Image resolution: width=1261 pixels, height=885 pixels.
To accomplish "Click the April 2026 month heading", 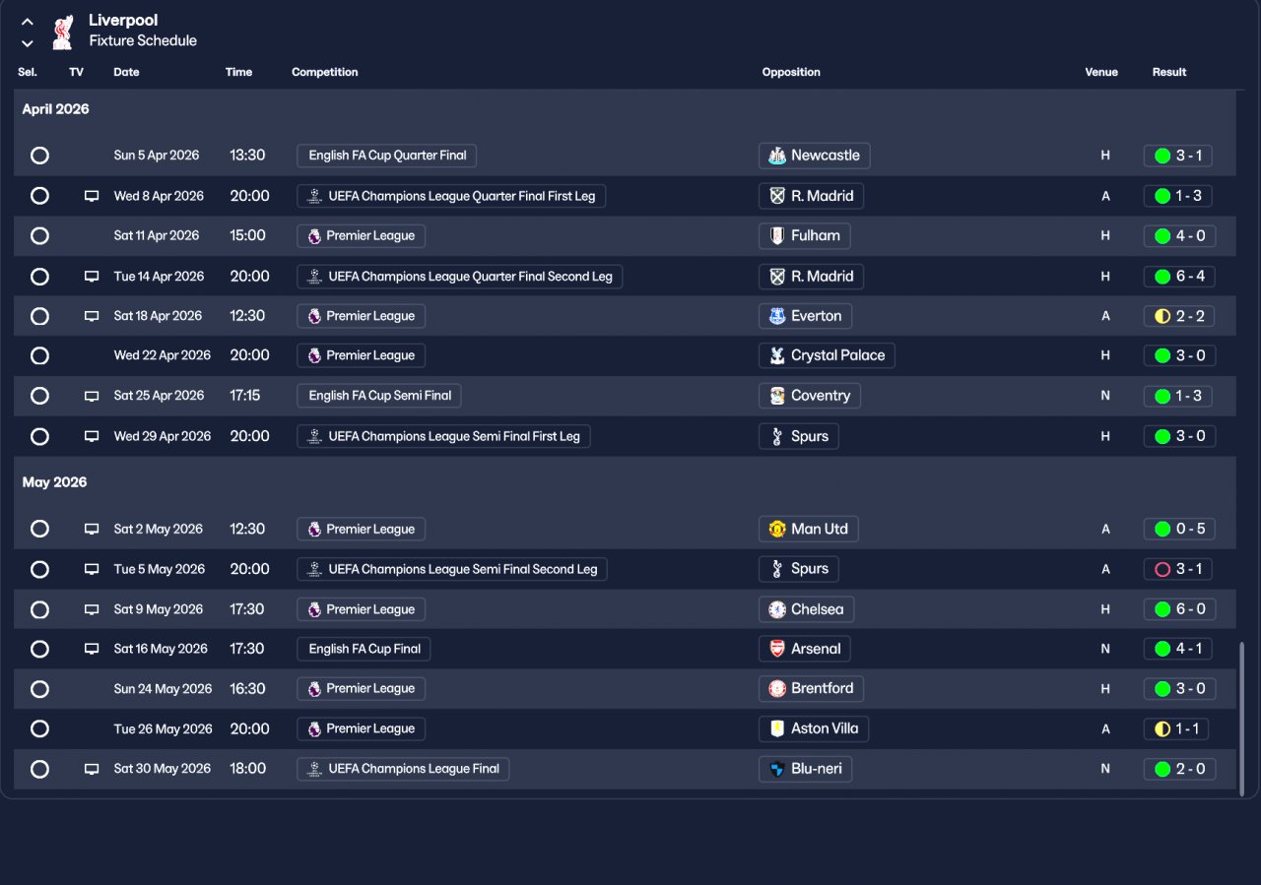I will tap(56, 109).
